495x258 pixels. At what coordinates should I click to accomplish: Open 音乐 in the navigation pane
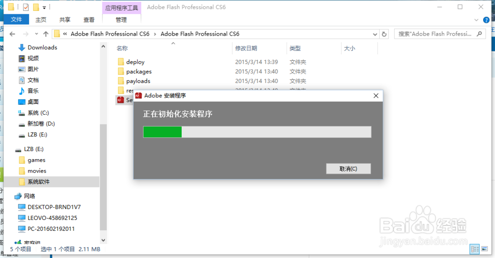tap(33, 91)
